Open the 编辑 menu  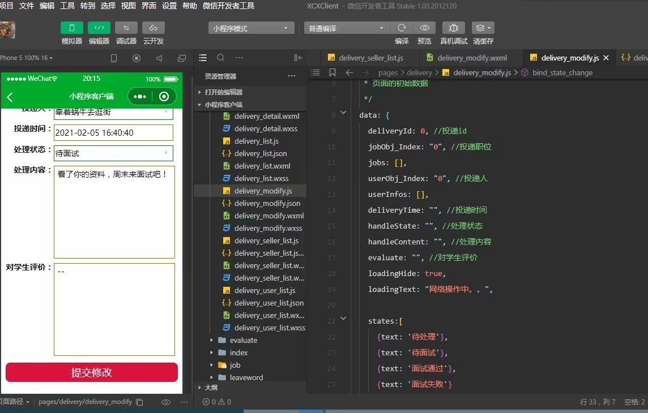click(x=46, y=6)
